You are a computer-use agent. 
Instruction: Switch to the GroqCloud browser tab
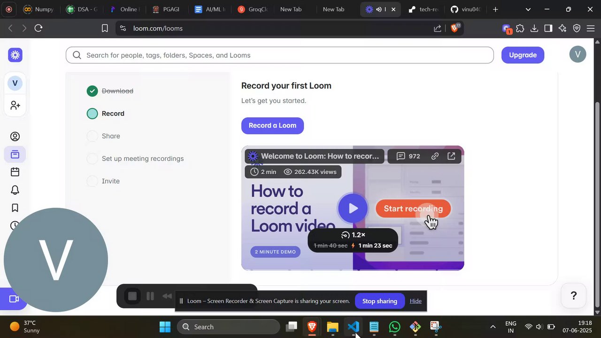(x=252, y=9)
